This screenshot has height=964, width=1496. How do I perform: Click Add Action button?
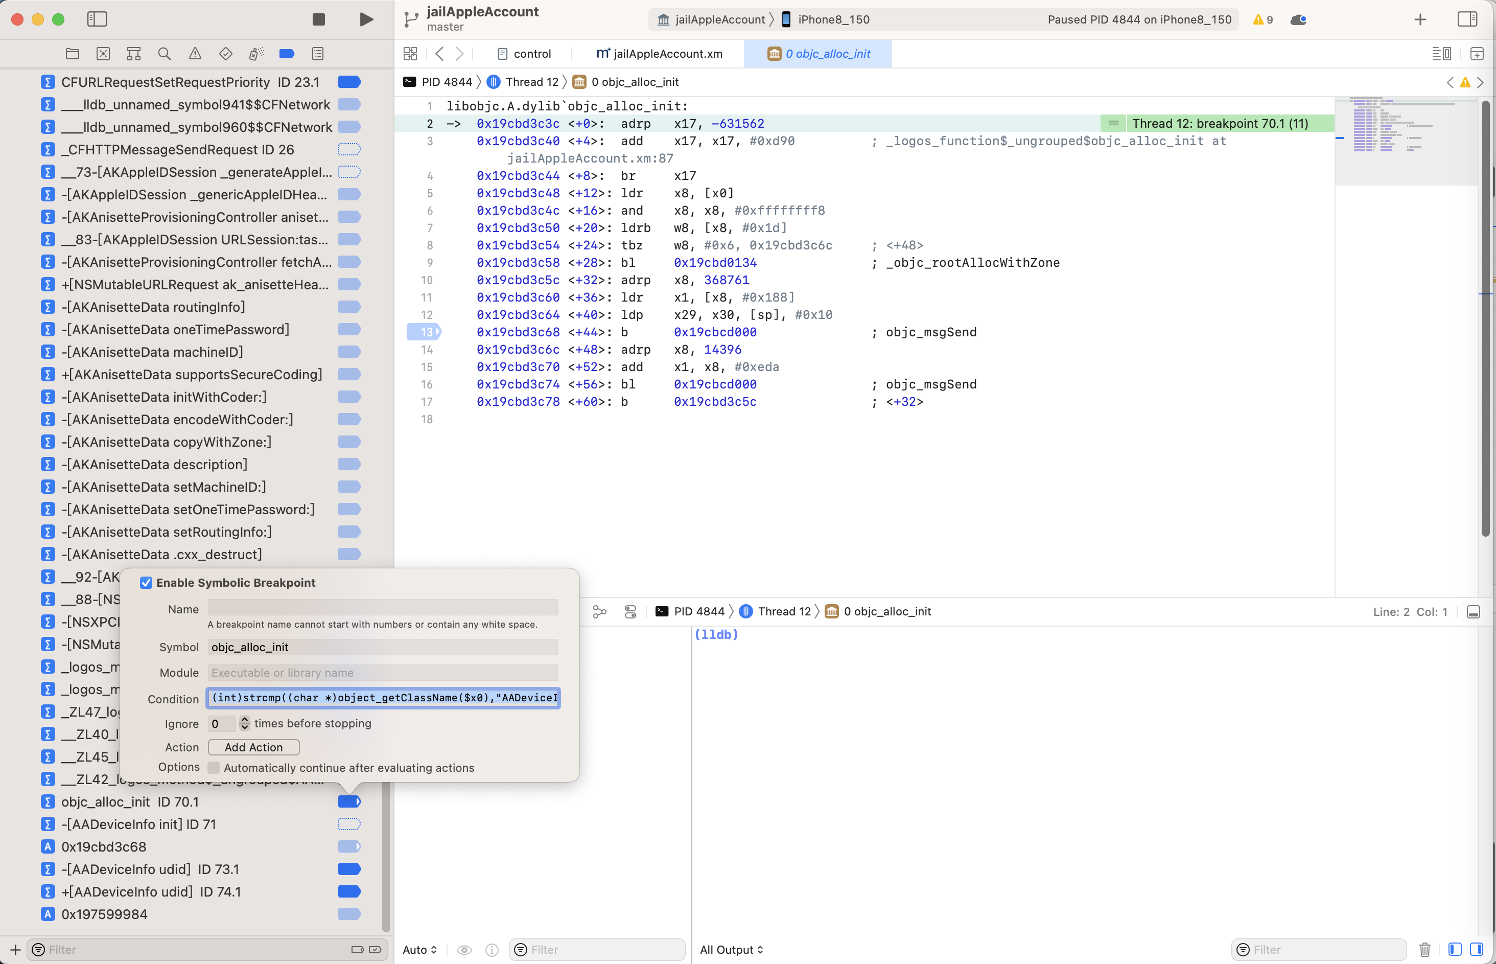coord(253,747)
